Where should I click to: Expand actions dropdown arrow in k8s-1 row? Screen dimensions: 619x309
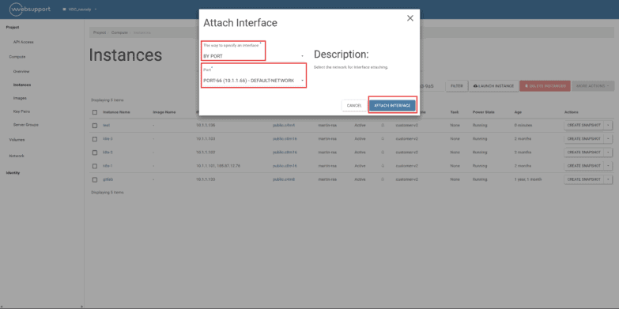point(609,166)
